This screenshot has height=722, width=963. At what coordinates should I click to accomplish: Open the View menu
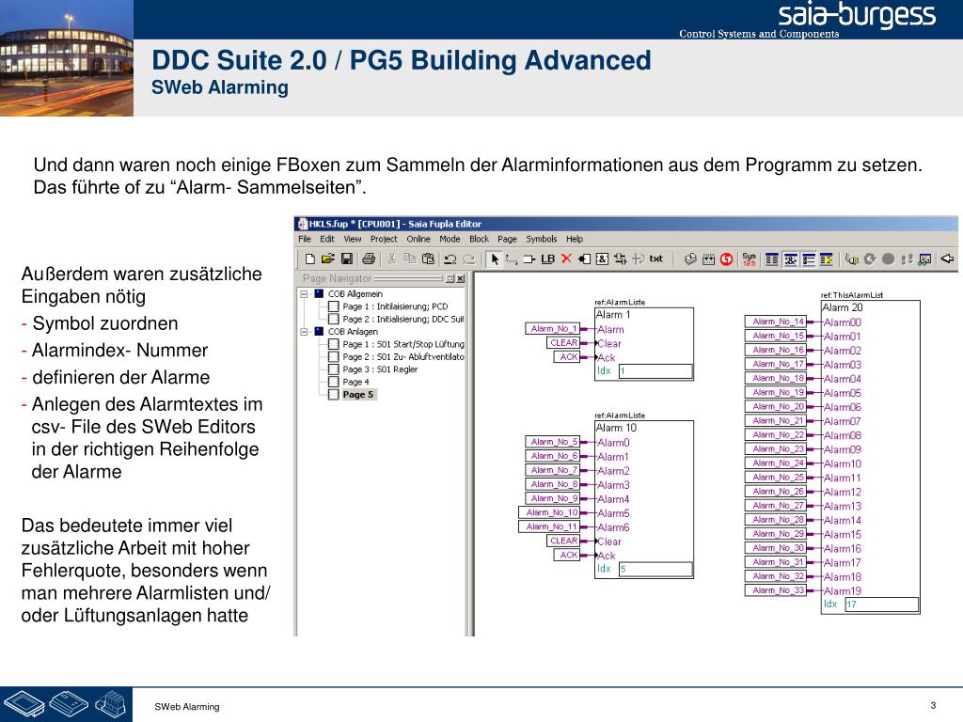click(353, 239)
